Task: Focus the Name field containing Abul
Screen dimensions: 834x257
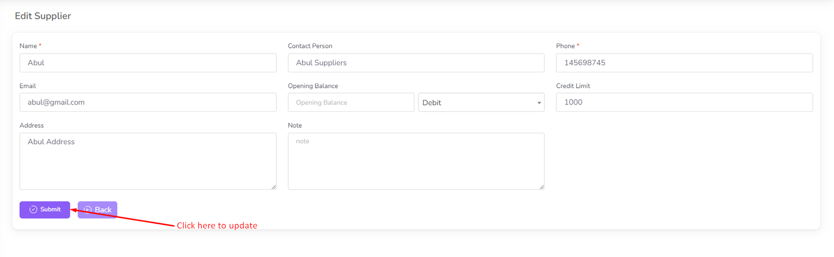Action: pos(148,63)
